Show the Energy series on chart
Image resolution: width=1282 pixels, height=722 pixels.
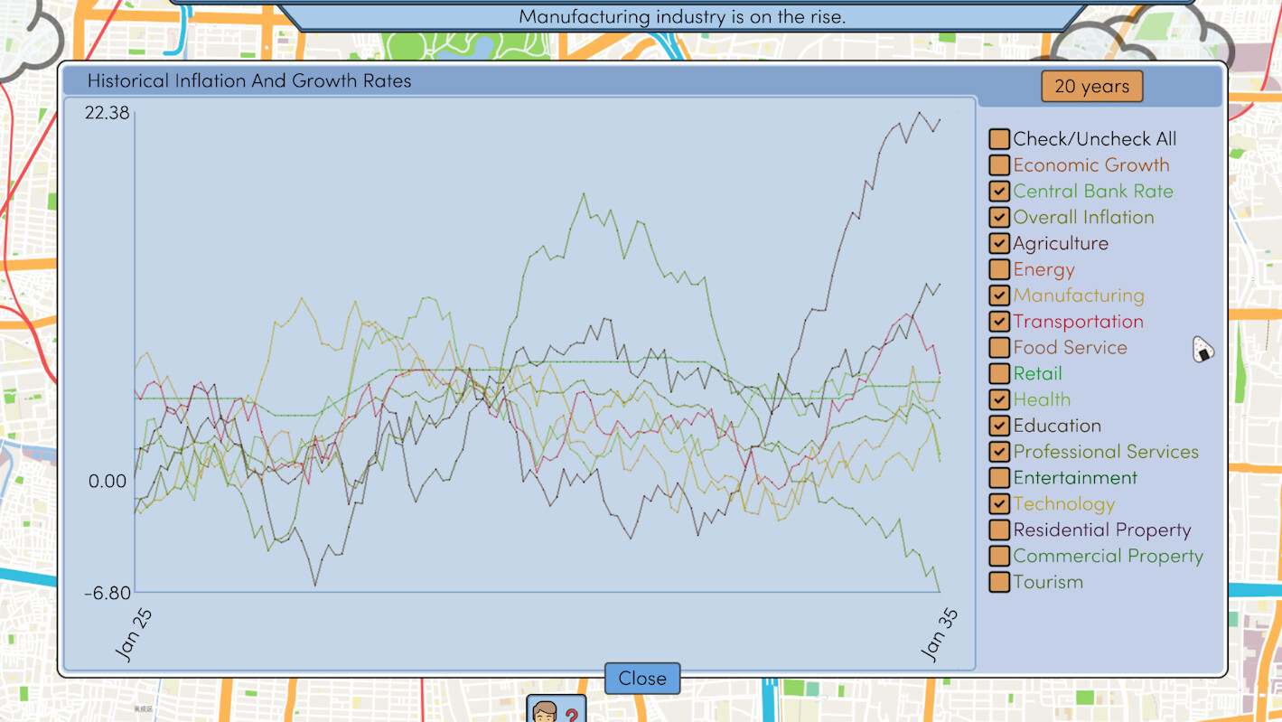pyautogui.click(x=999, y=269)
